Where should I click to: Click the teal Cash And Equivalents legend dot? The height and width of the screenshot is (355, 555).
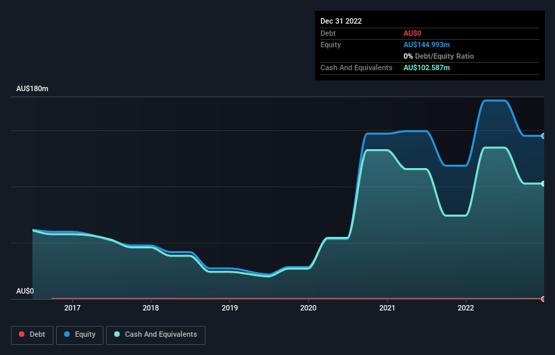tap(117, 334)
